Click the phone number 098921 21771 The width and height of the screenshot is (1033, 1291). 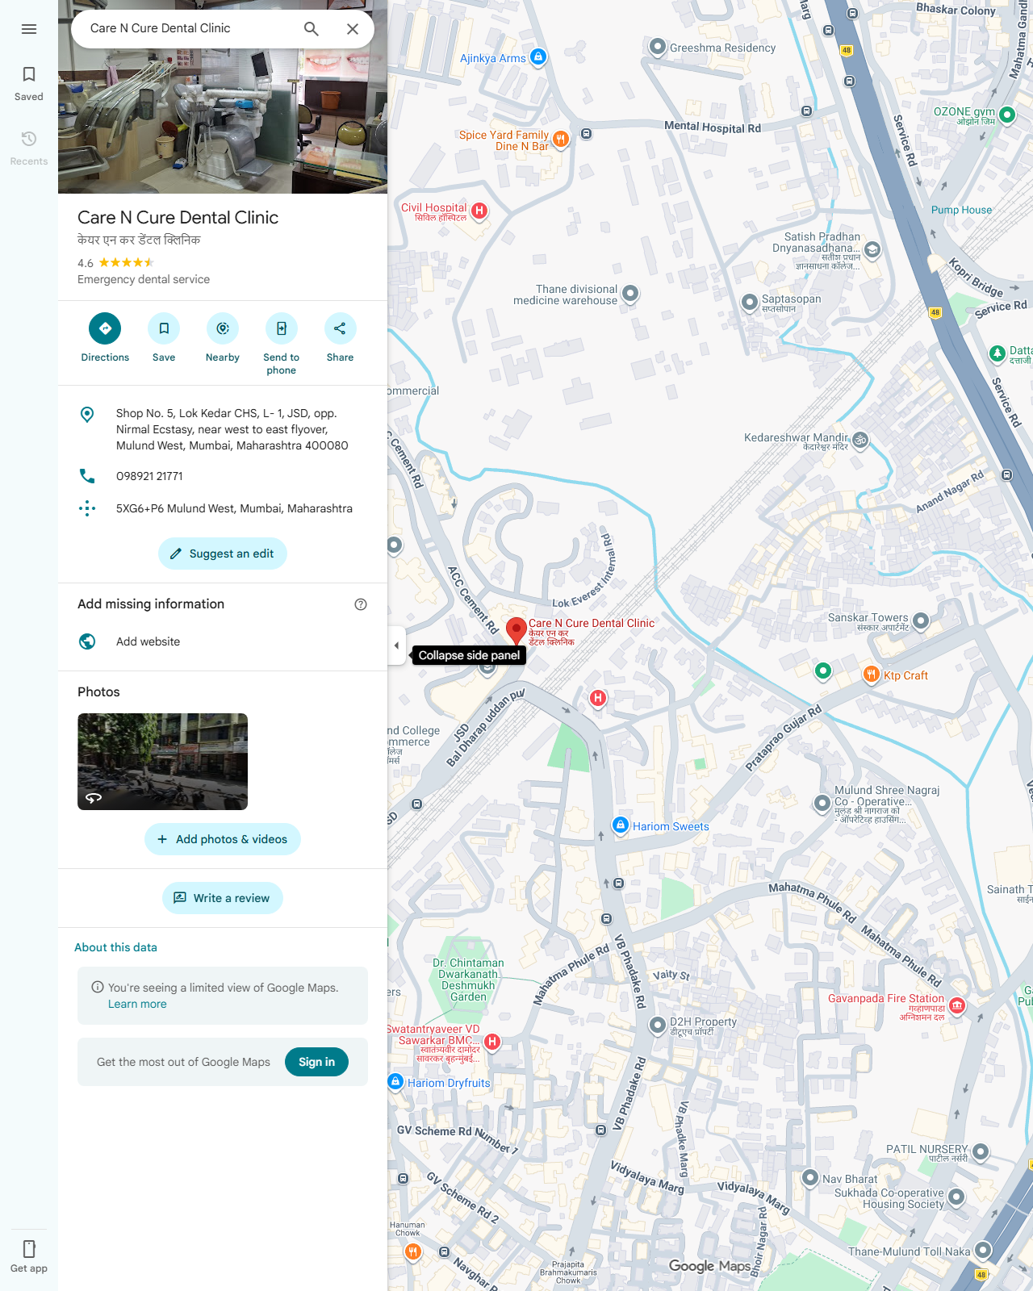coord(223,476)
